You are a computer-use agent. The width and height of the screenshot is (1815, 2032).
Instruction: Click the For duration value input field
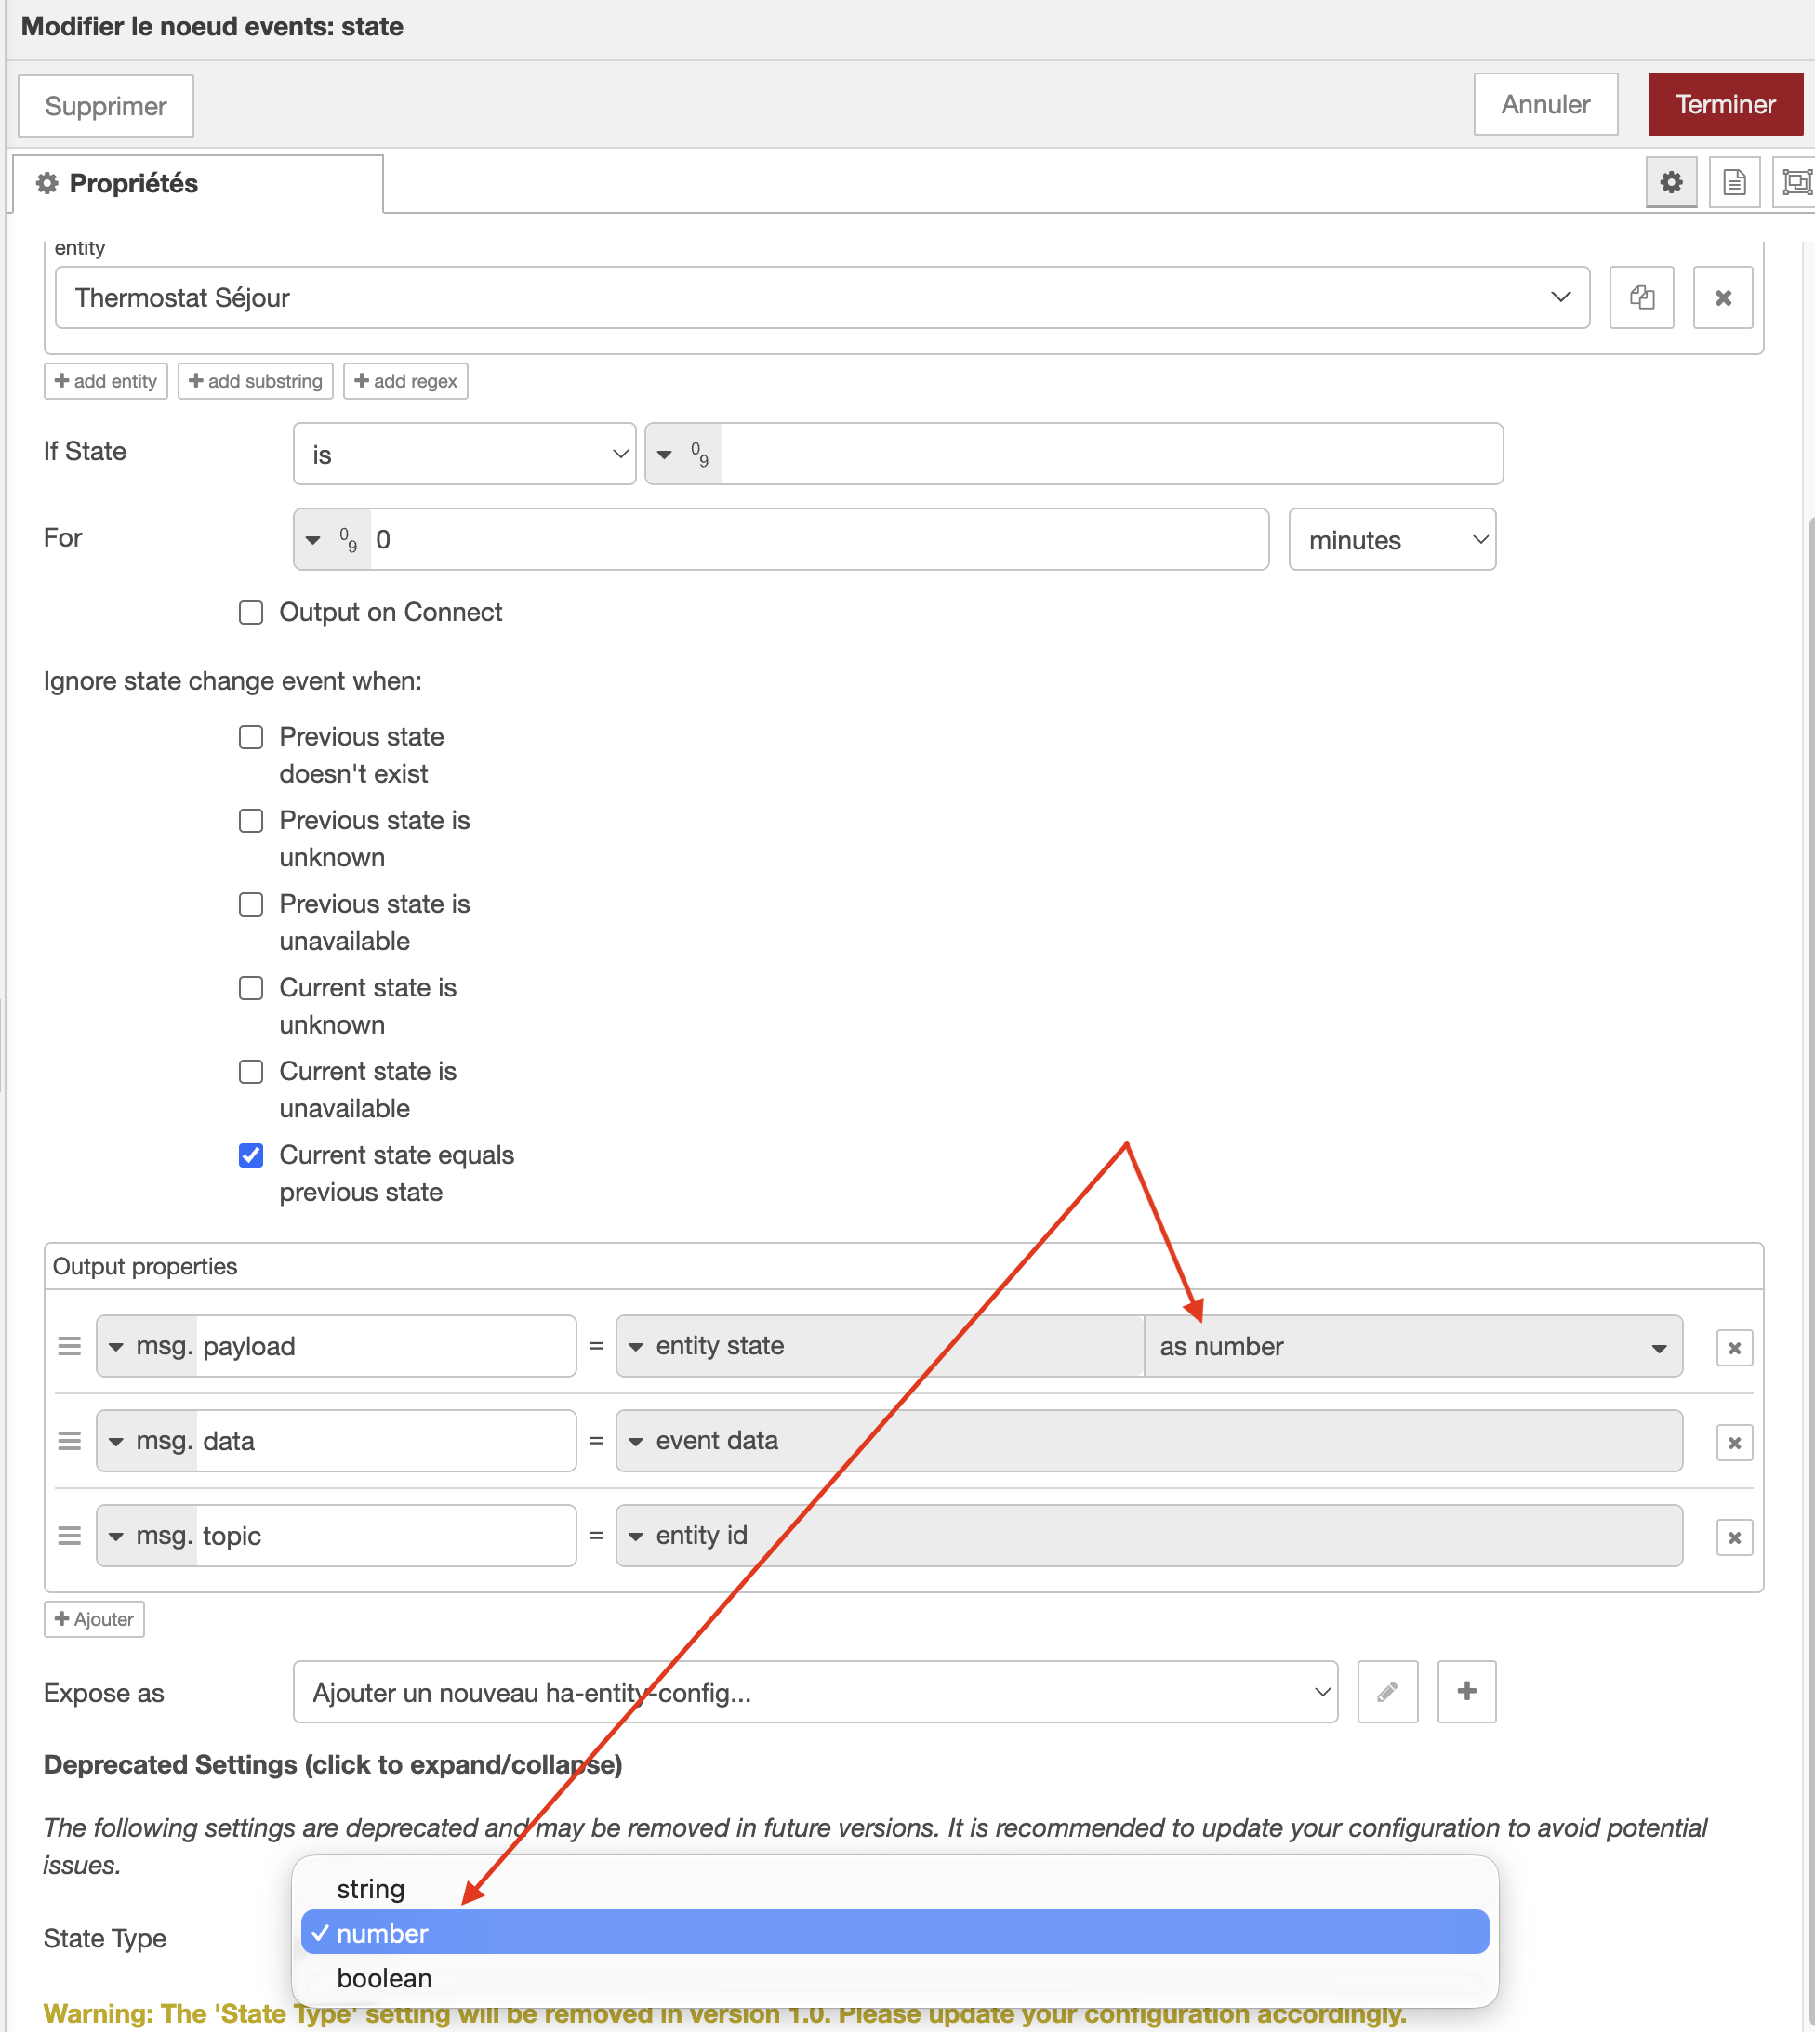tap(817, 540)
